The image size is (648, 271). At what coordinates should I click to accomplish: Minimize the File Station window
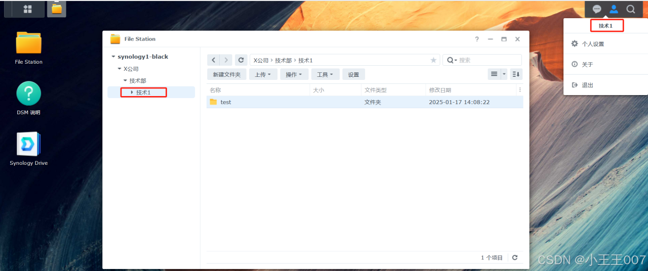[490, 39]
